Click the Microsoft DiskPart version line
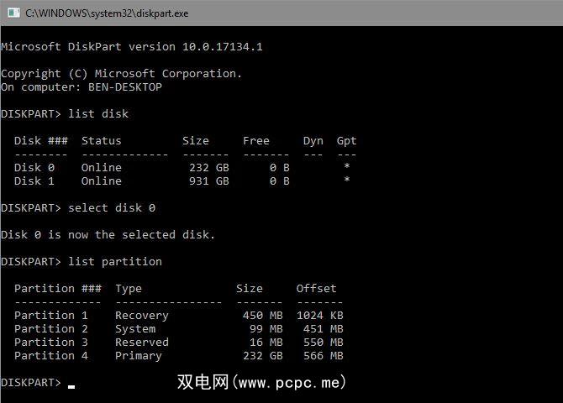563x403 pixels. [132, 46]
